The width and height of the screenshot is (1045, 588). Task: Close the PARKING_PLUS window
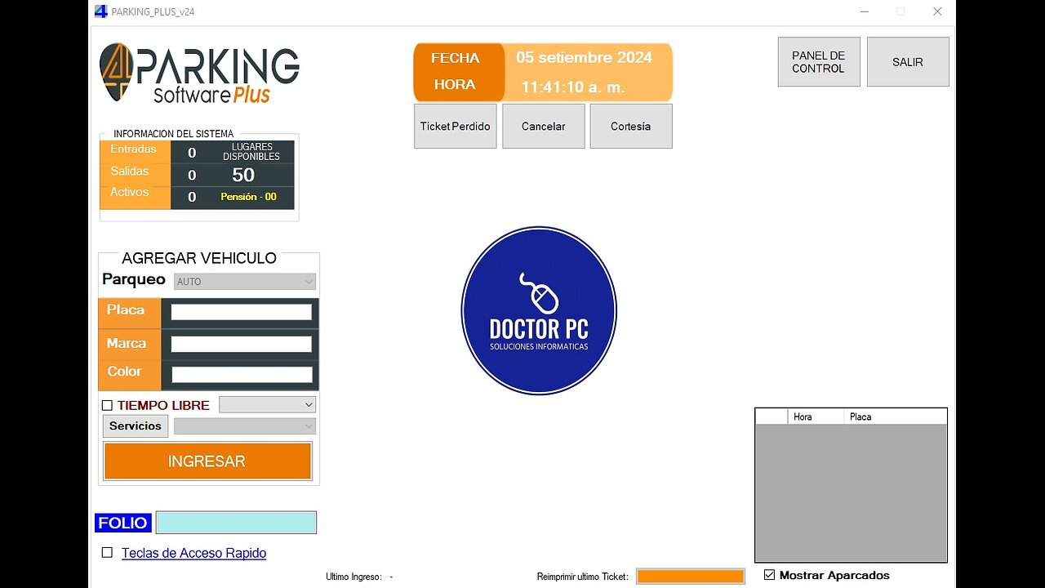(x=937, y=11)
